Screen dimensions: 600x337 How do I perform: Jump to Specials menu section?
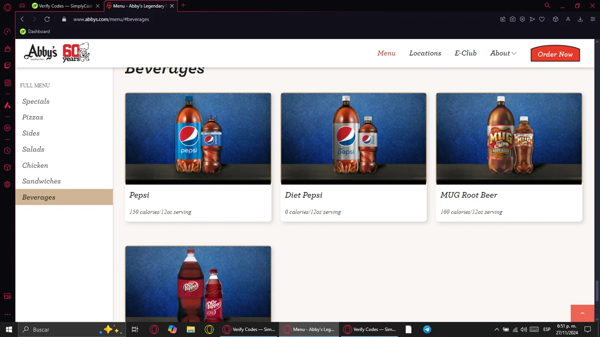point(36,101)
